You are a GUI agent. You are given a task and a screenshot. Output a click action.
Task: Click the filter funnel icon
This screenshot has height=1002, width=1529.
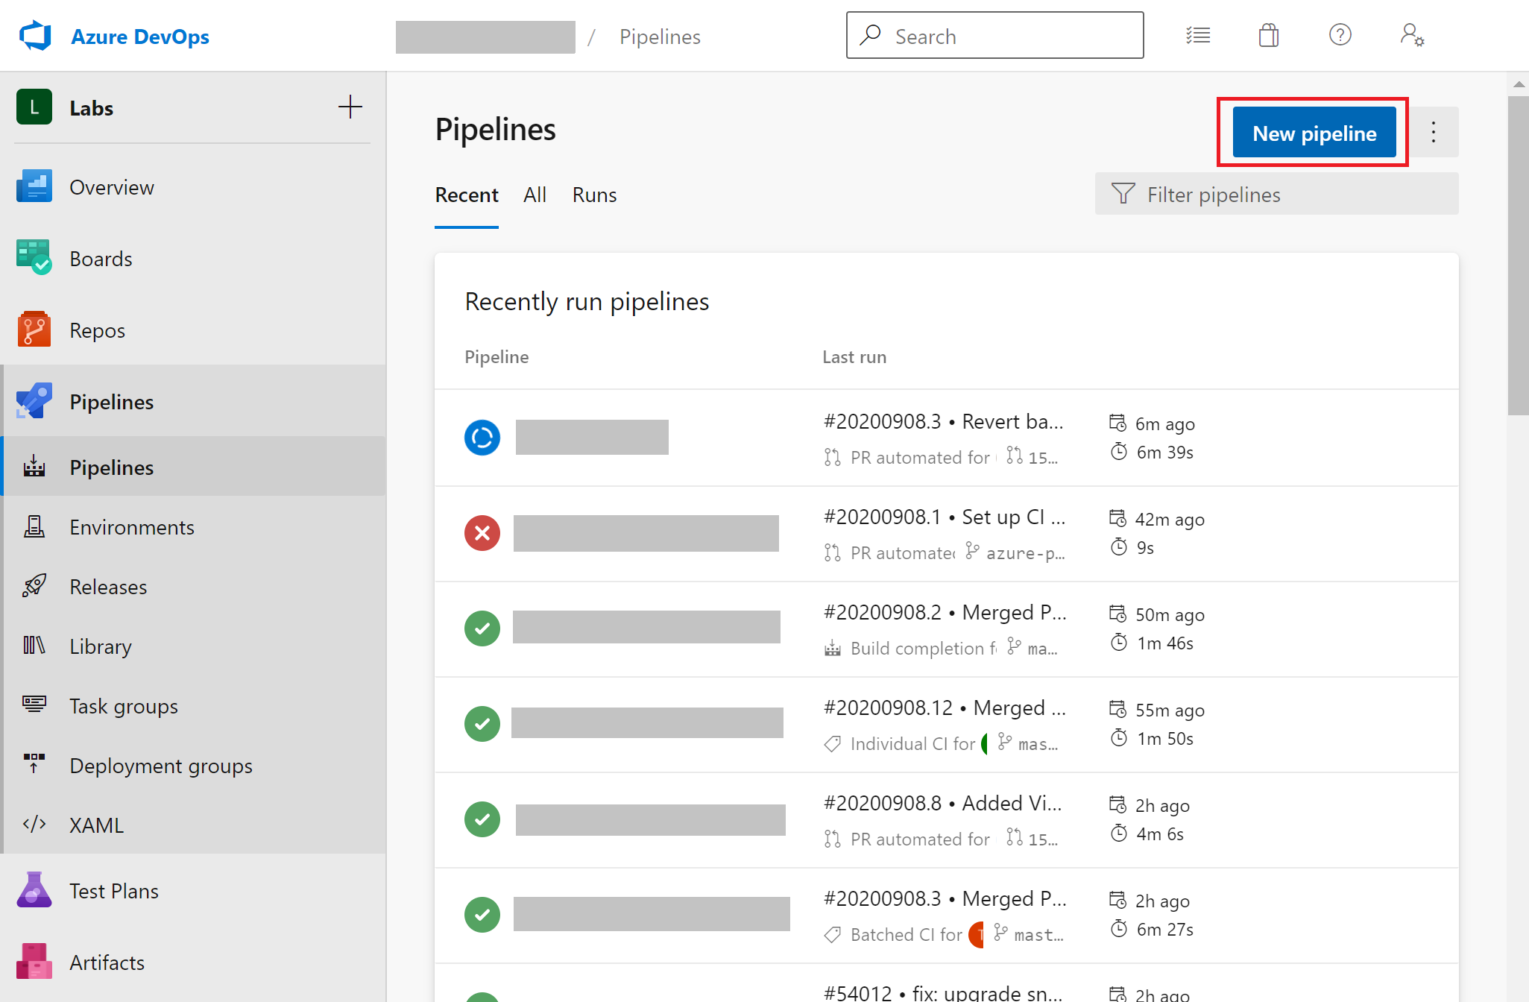tap(1123, 194)
